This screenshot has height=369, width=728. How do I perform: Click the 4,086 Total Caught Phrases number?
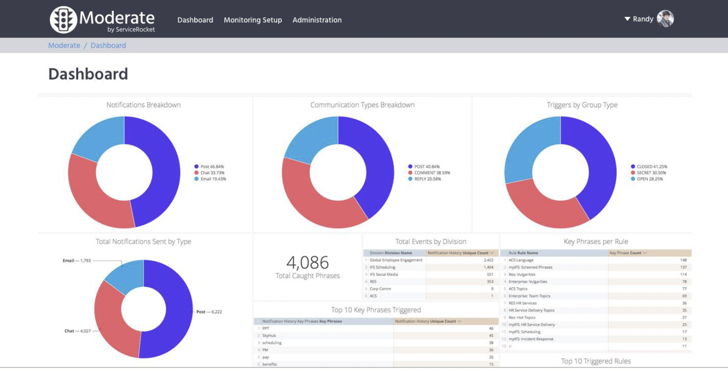307,262
